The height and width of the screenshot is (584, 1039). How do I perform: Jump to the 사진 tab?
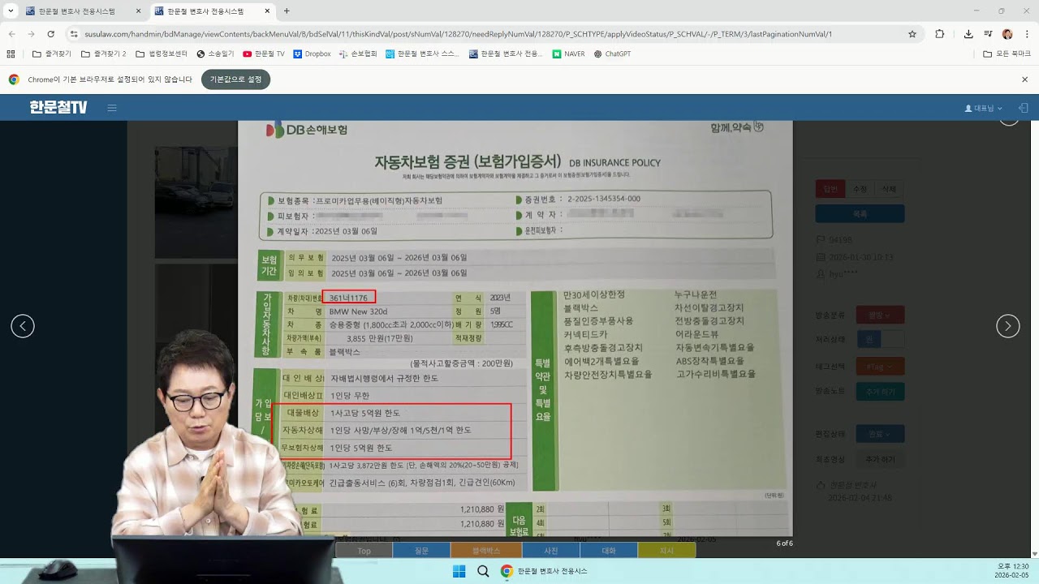point(550,551)
